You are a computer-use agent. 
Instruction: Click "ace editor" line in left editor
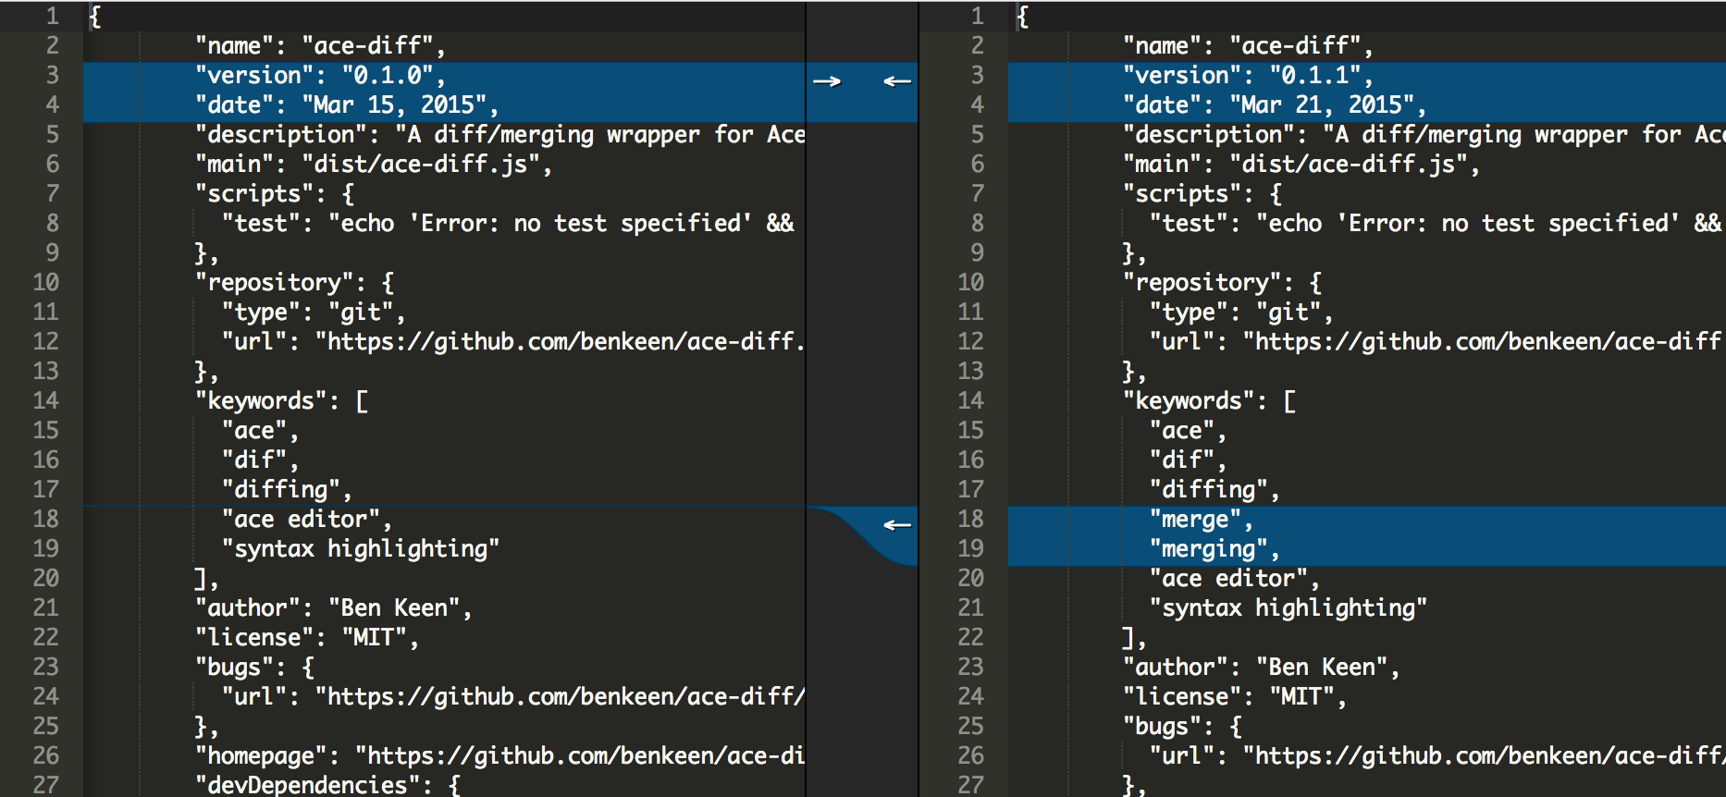(x=307, y=520)
